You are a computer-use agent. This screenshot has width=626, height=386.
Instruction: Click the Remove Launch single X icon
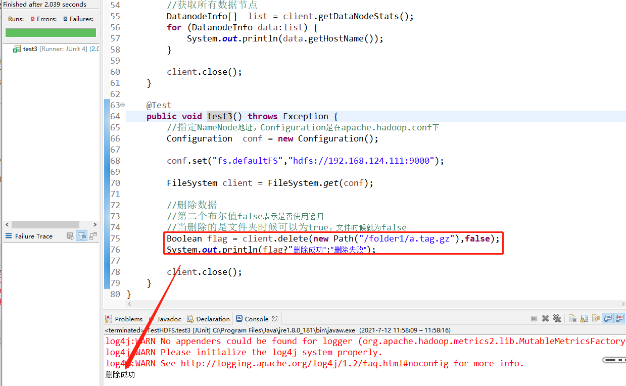pyautogui.click(x=545, y=319)
